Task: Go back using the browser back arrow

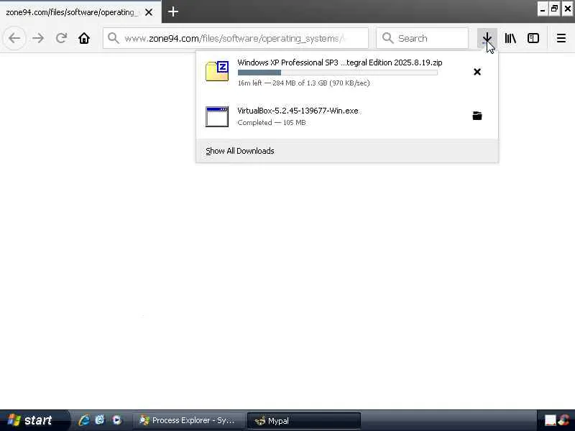Action: pos(14,38)
